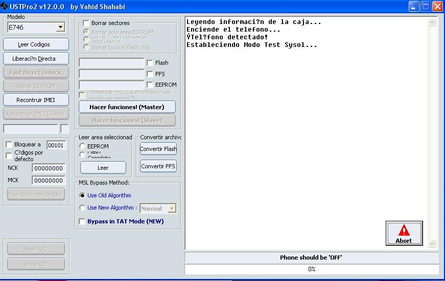The width and height of the screenshot is (445, 281).
Task: Click the Recontruir IMEI (Slave) button
Action: (x=36, y=114)
